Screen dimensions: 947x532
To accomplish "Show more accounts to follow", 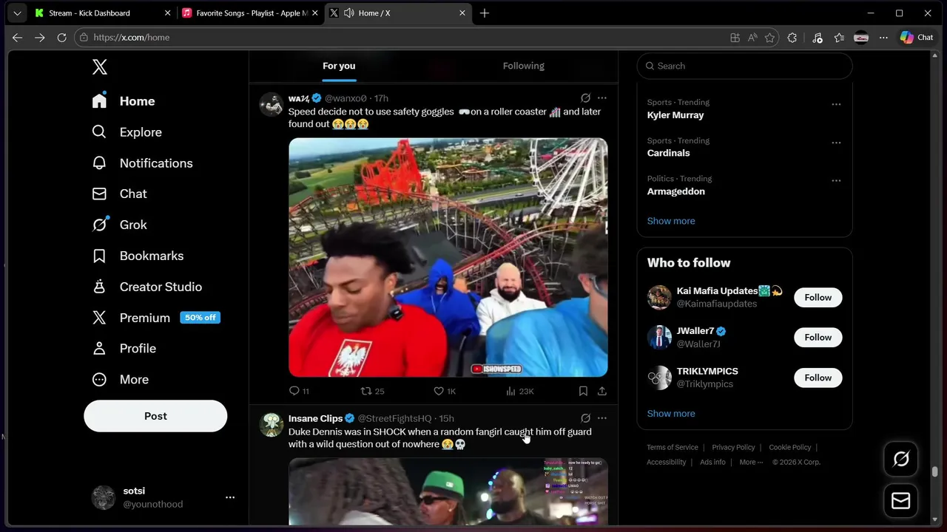I will [671, 414].
